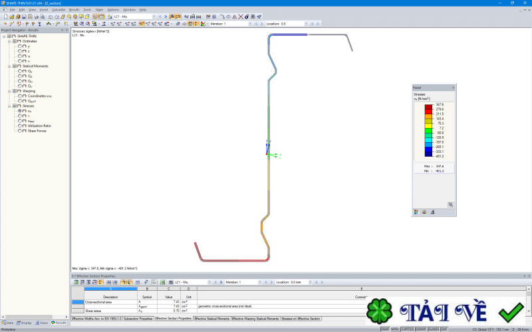Viewport: 532px width, 332px height.
Task: Click the Display navigator tab at bottom
Action: click(24, 323)
